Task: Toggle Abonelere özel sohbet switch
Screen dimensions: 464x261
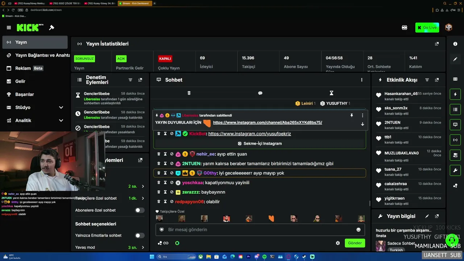Action: (140, 210)
